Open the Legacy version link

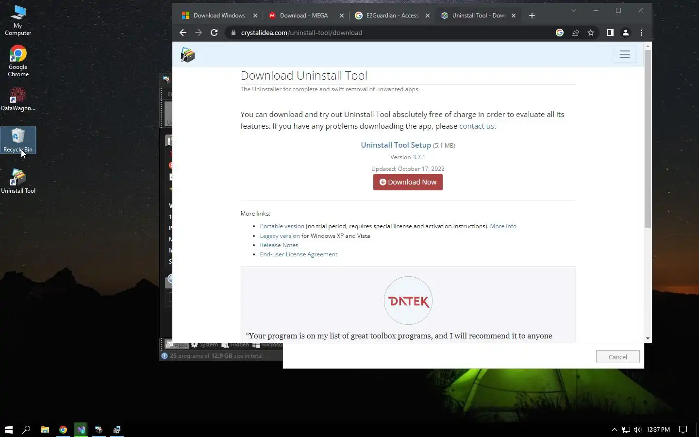280,236
